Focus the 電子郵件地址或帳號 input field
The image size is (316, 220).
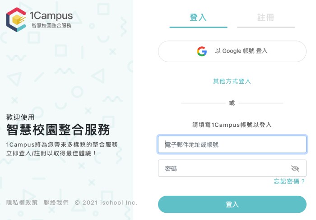(x=232, y=145)
